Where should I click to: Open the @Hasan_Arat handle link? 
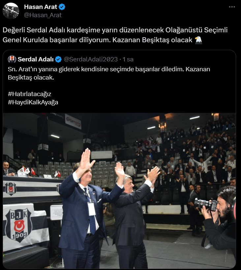(x=43, y=15)
